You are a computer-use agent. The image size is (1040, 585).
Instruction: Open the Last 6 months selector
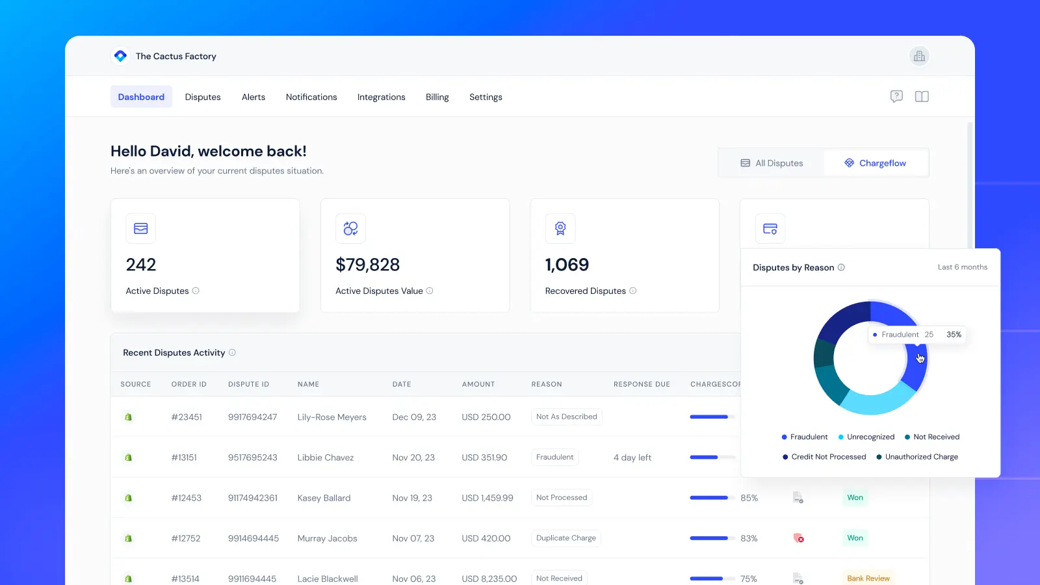[x=963, y=267]
